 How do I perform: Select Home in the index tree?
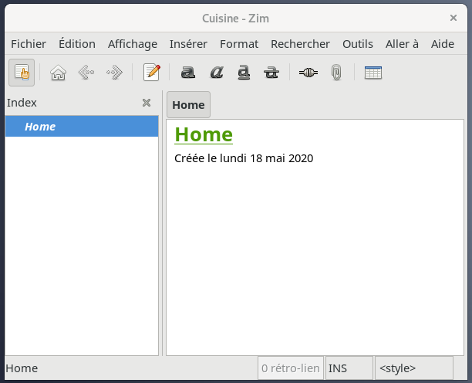click(40, 127)
